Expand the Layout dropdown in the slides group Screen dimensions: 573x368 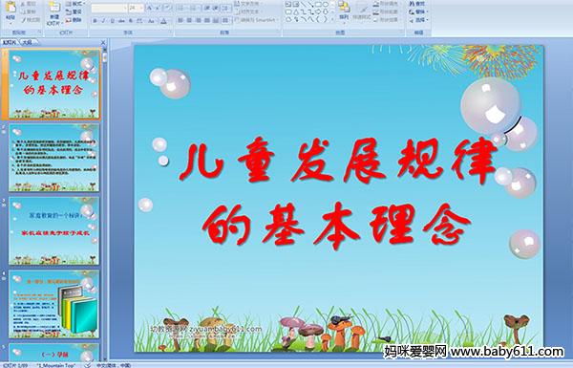(75, 4)
